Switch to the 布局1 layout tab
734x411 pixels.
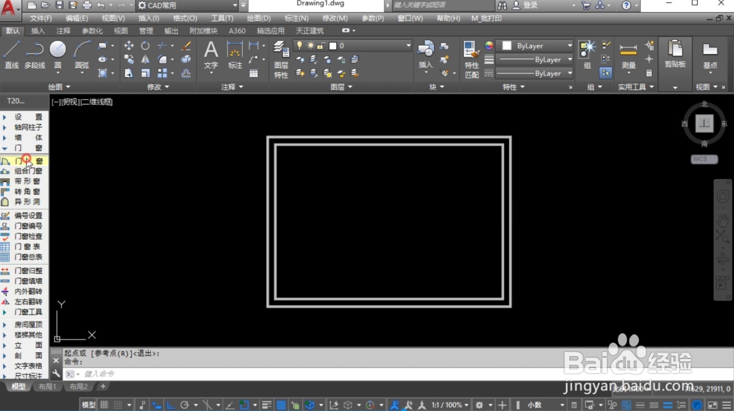(x=47, y=387)
